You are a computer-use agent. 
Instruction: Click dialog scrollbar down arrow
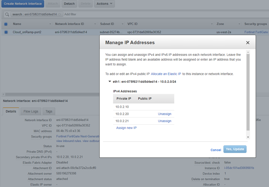[x=248, y=137]
